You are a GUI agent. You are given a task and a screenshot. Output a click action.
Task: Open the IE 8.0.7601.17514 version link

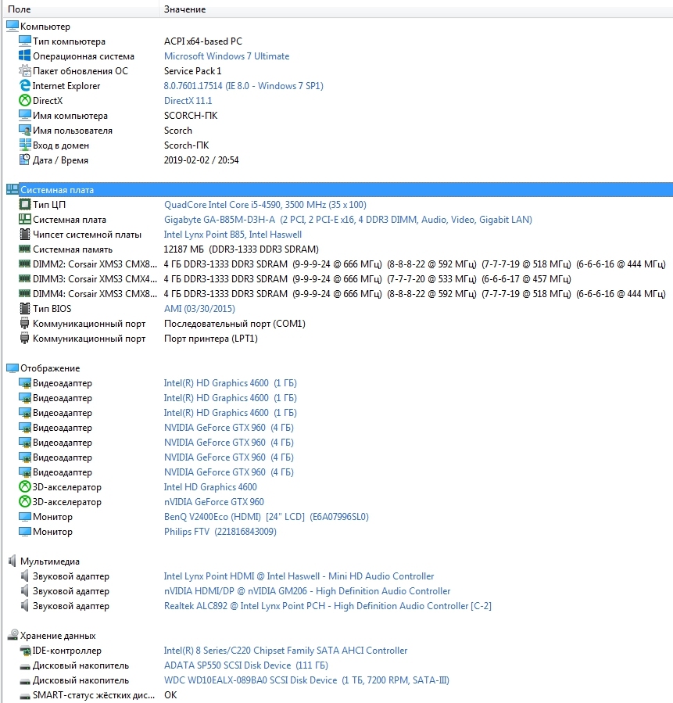click(x=243, y=86)
